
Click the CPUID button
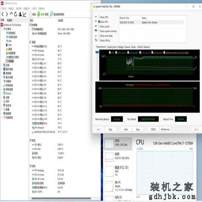coord(153,129)
